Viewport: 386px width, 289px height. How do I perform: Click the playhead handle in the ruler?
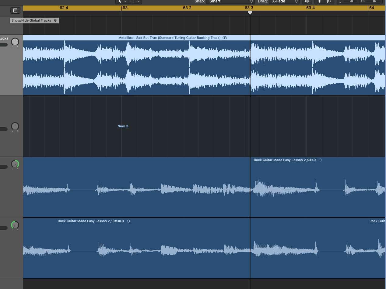tap(250, 12)
